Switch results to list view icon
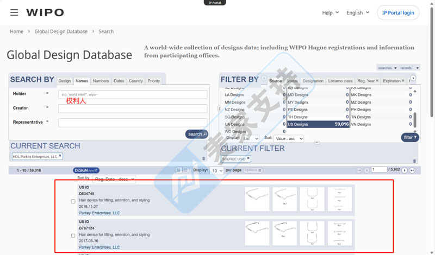 tap(178, 170)
